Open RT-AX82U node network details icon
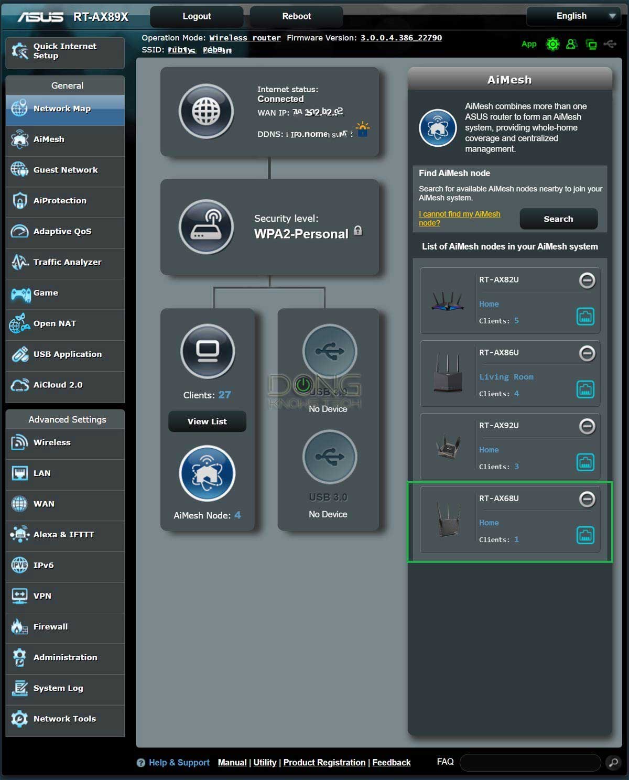Viewport: 629px width, 780px height. click(585, 317)
